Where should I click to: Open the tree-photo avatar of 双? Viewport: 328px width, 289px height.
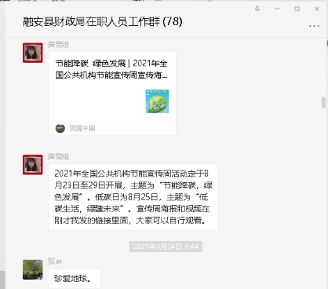[33, 269]
